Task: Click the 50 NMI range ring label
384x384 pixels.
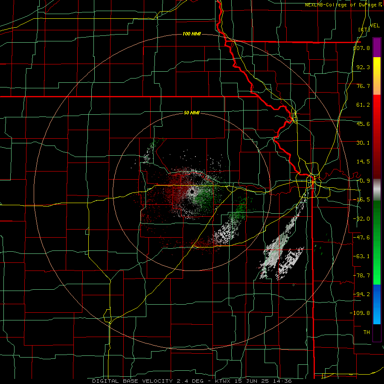Action: [192, 113]
